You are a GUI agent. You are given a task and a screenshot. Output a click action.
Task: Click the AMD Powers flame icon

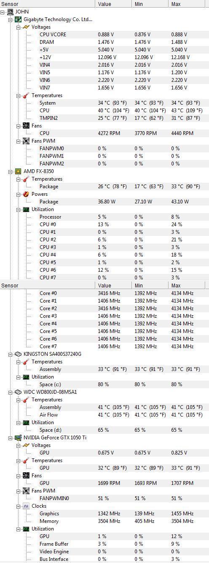tap(26, 194)
